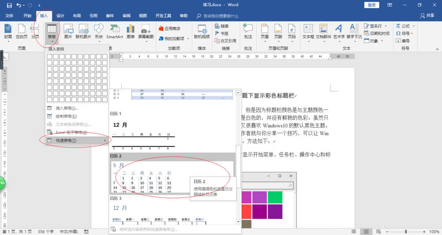Open the 联机视频 online video tool
The image size is (442, 235).
coord(202,30)
